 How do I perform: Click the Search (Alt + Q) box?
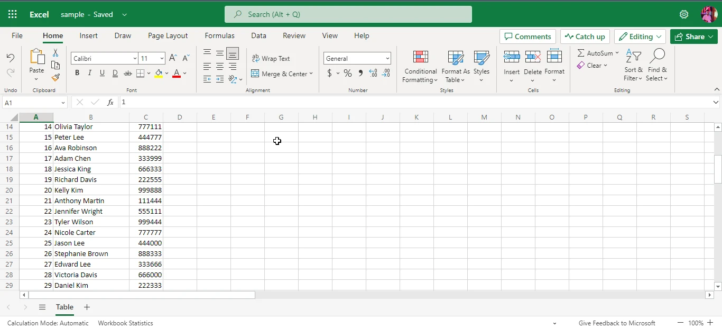tap(348, 14)
